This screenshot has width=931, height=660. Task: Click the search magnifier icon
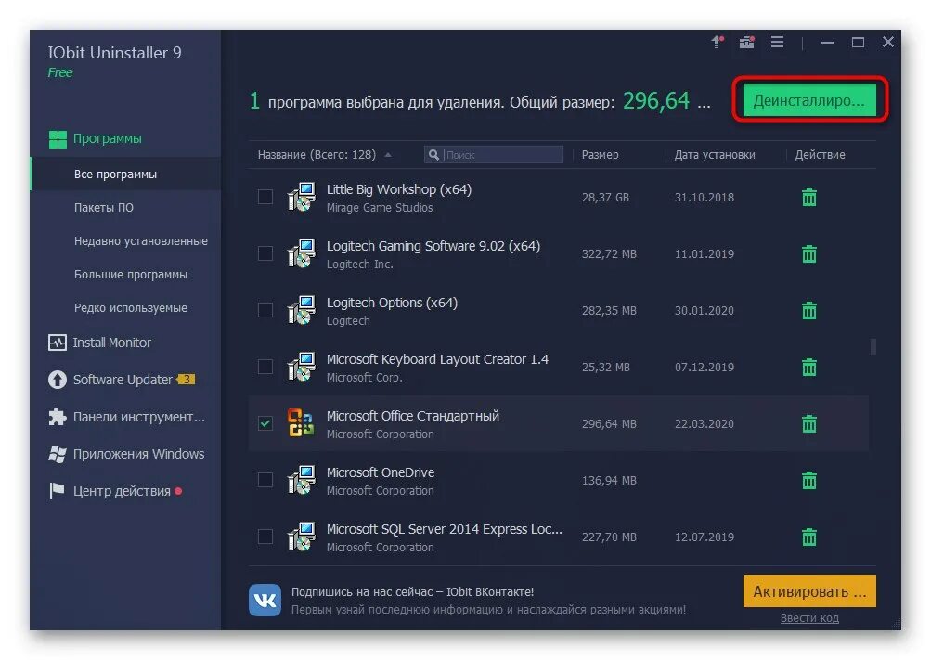(434, 155)
